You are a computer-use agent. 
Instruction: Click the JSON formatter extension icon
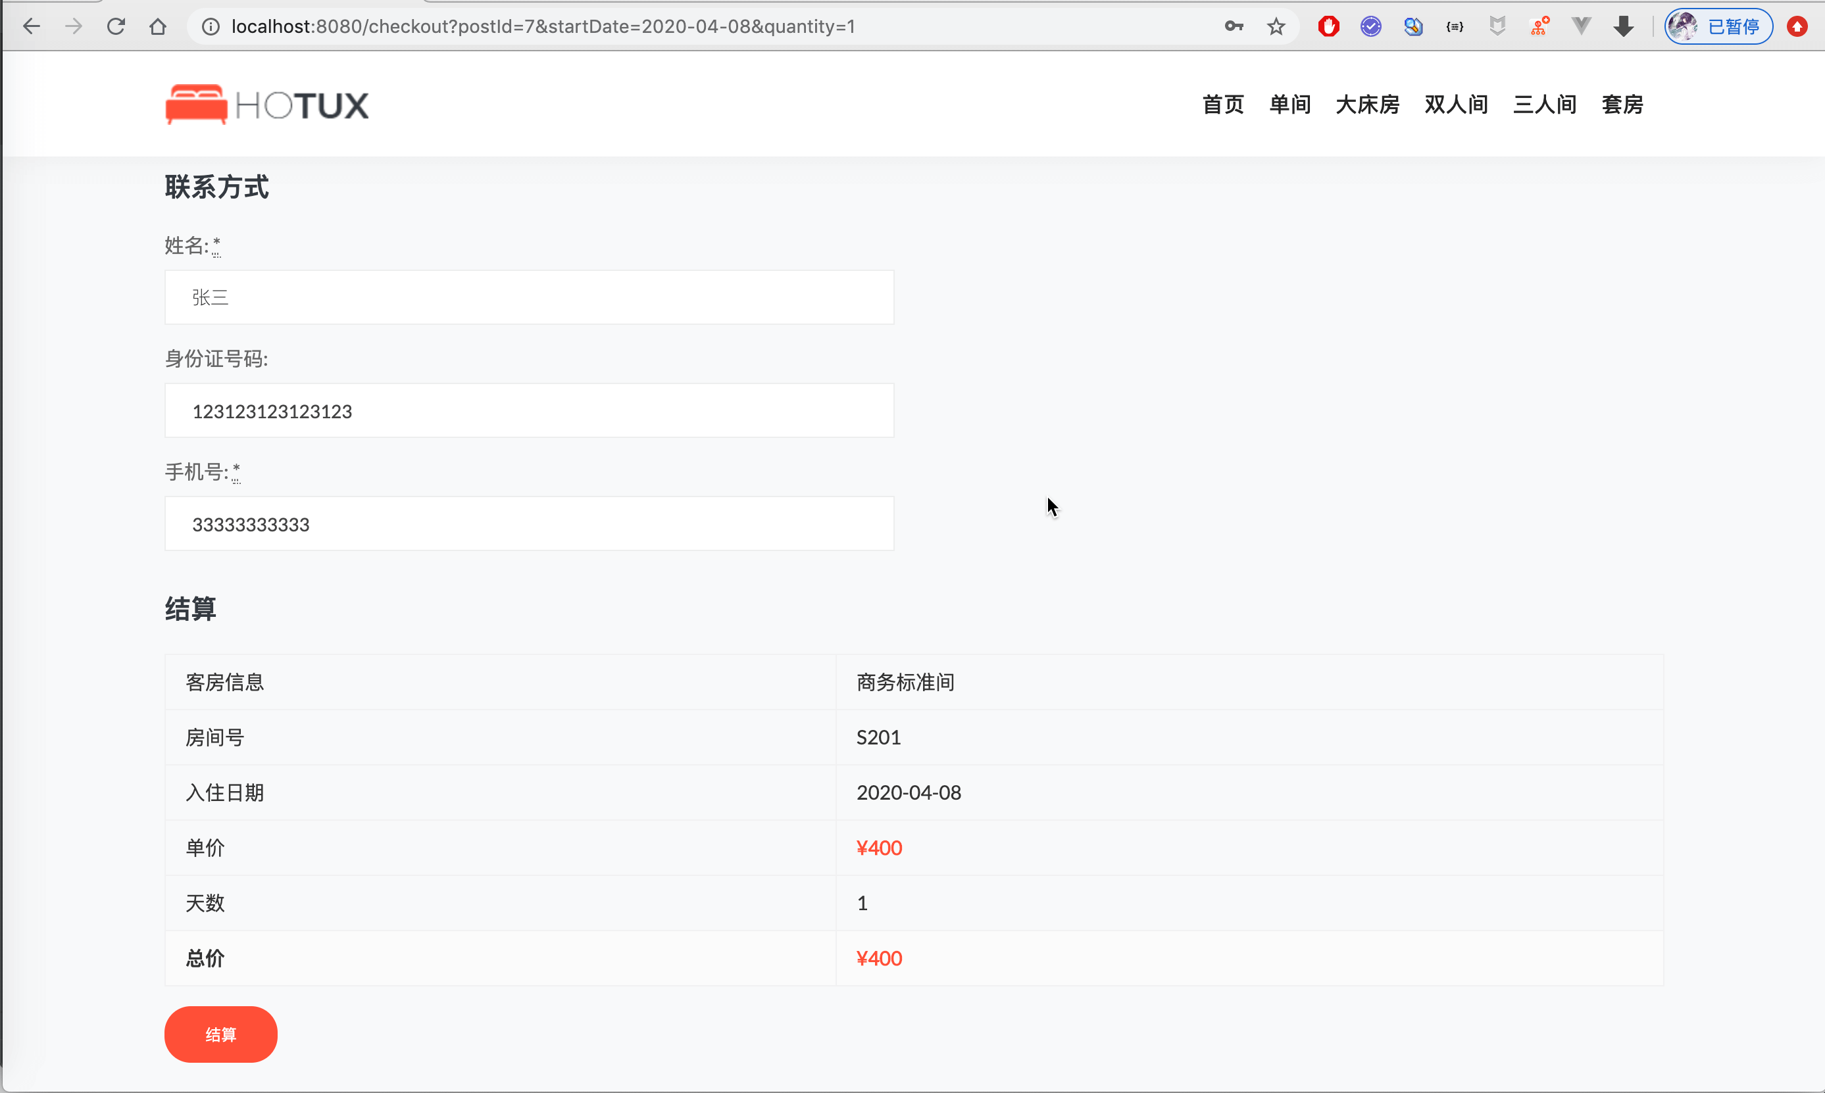(1455, 26)
